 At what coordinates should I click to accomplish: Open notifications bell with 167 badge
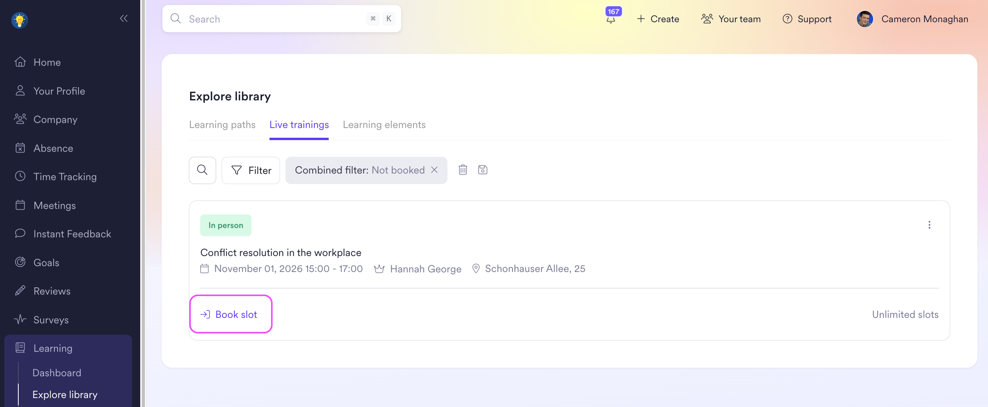[x=611, y=19]
